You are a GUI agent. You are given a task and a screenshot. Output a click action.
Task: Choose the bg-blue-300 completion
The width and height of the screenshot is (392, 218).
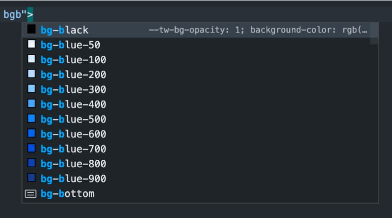[x=73, y=90]
